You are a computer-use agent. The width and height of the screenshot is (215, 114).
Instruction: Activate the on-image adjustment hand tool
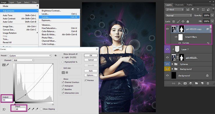click(4, 109)
